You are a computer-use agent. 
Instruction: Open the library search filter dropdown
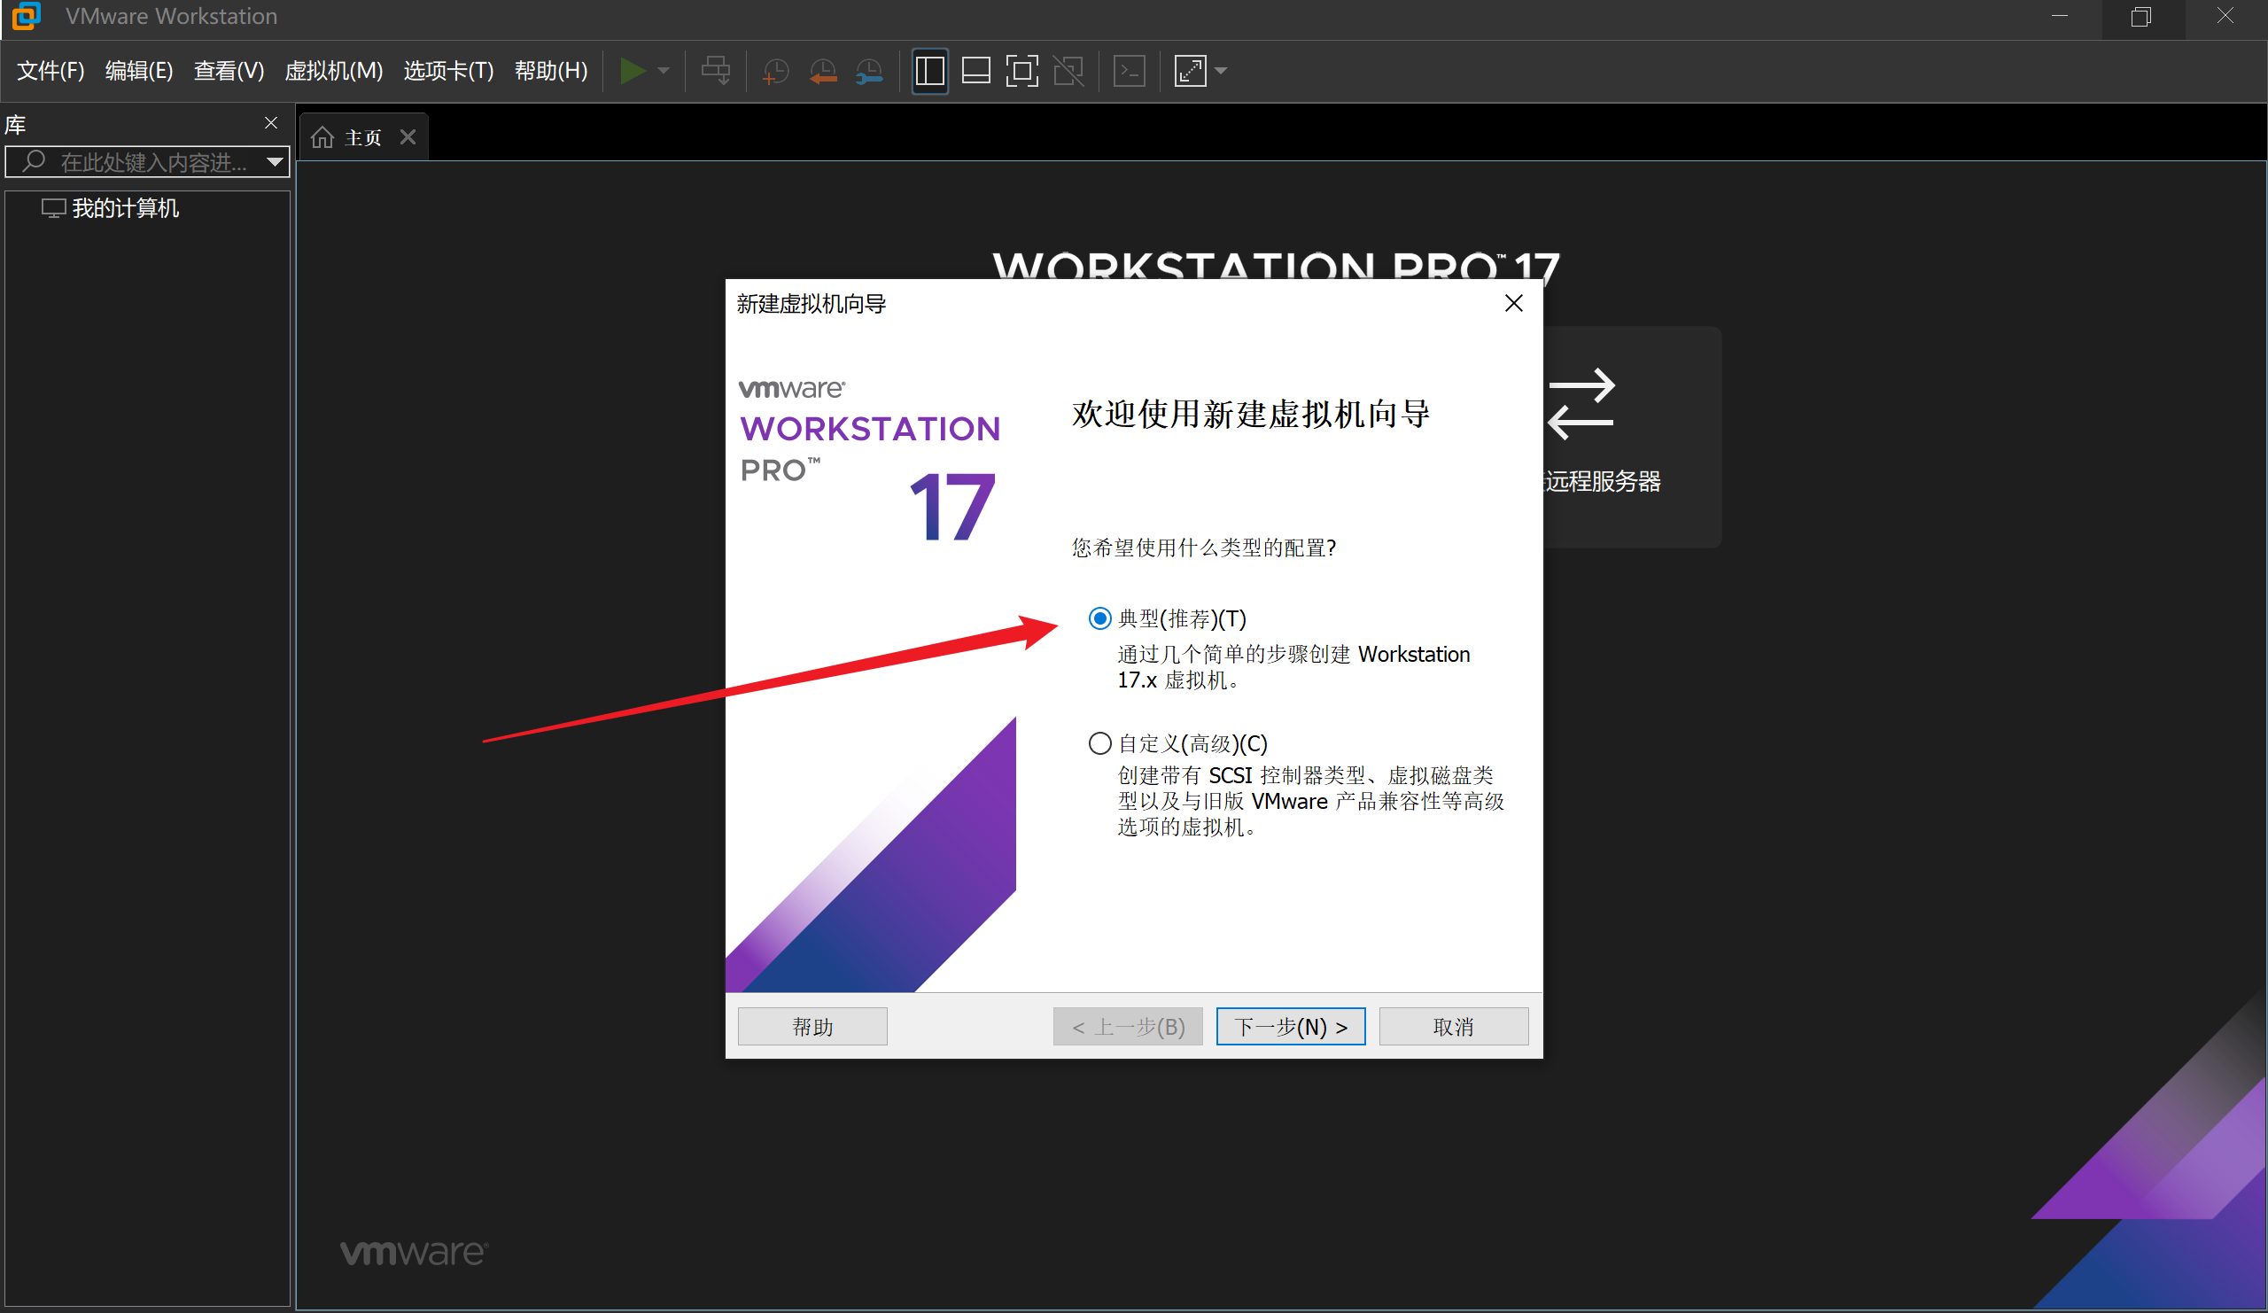[x=275, y=163]
